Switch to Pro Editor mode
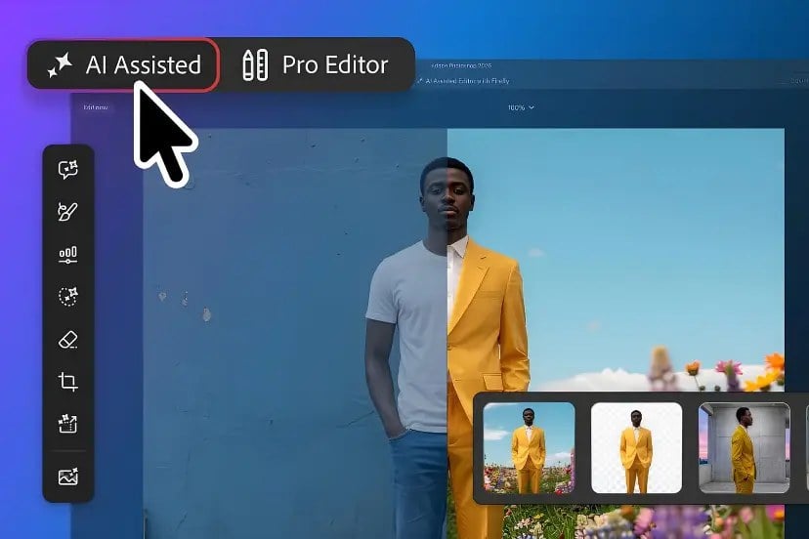This screenshot has height=539, width=809. tap(316, 65)
